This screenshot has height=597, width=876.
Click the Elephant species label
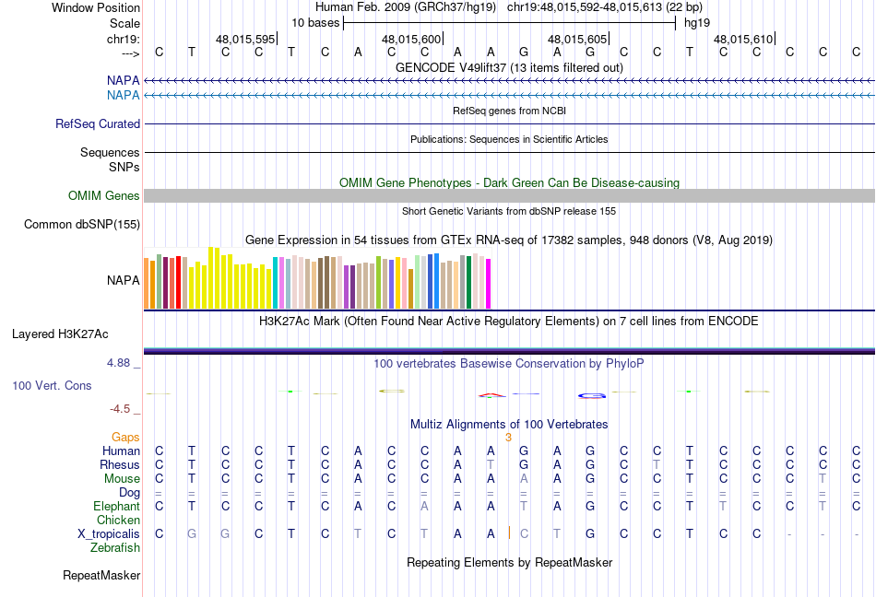click(x=117, y=506)
